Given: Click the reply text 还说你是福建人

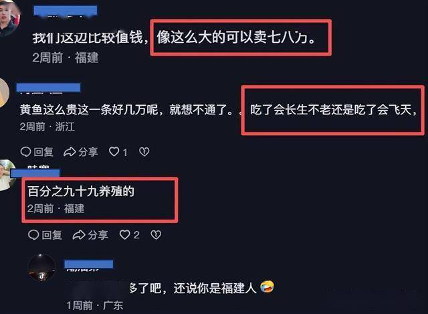Looking at the screenshot, I should tap(215, 288).
